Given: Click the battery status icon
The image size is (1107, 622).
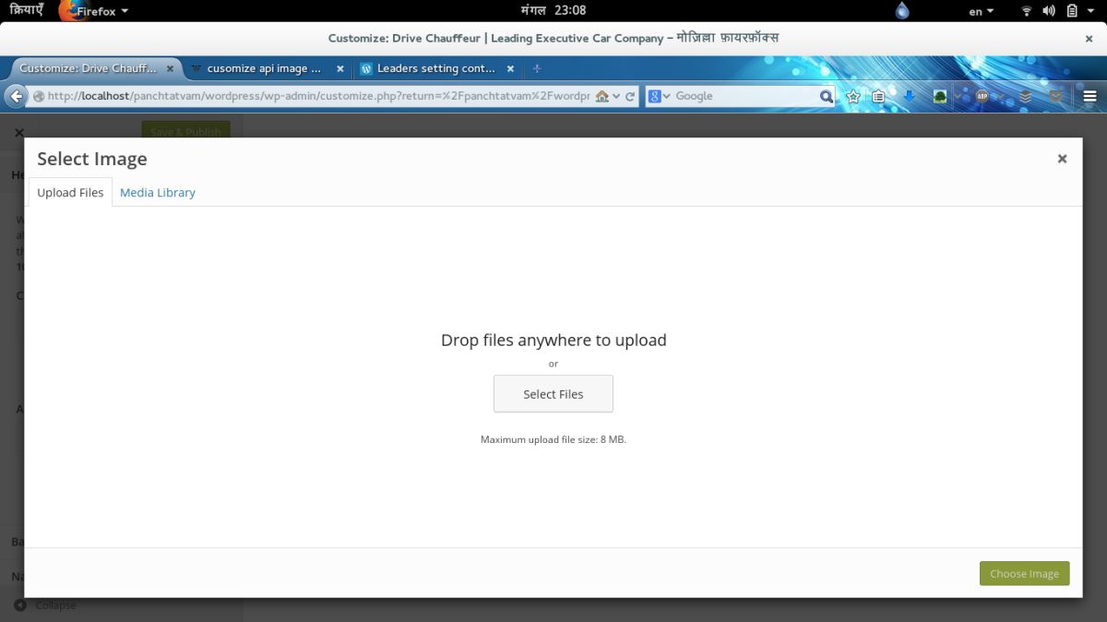Looking at the screenshot, I should [1073, 11].
